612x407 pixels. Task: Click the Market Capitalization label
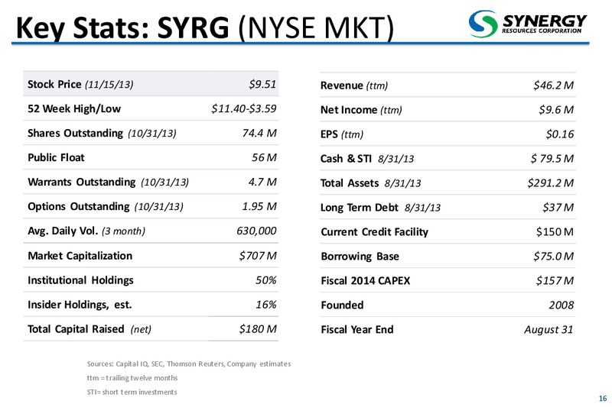pos(80,256)
